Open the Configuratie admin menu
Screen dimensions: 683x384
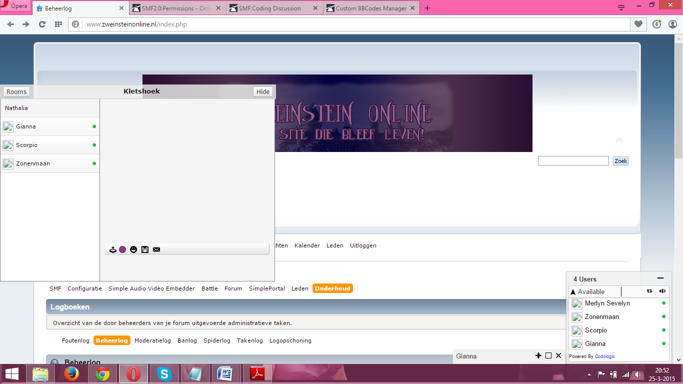coord(84,288)
